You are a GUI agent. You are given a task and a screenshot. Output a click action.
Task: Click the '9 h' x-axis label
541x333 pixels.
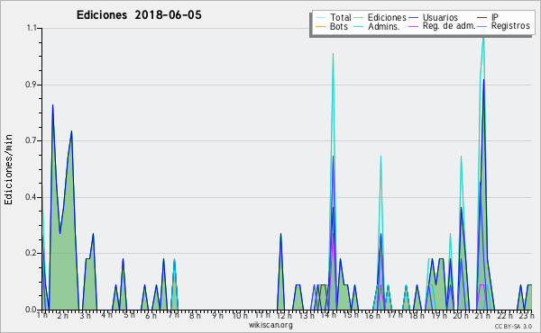[x=217, y=315]
